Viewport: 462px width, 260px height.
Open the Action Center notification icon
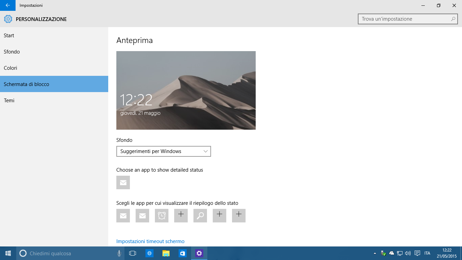click(x=417, y=253)
